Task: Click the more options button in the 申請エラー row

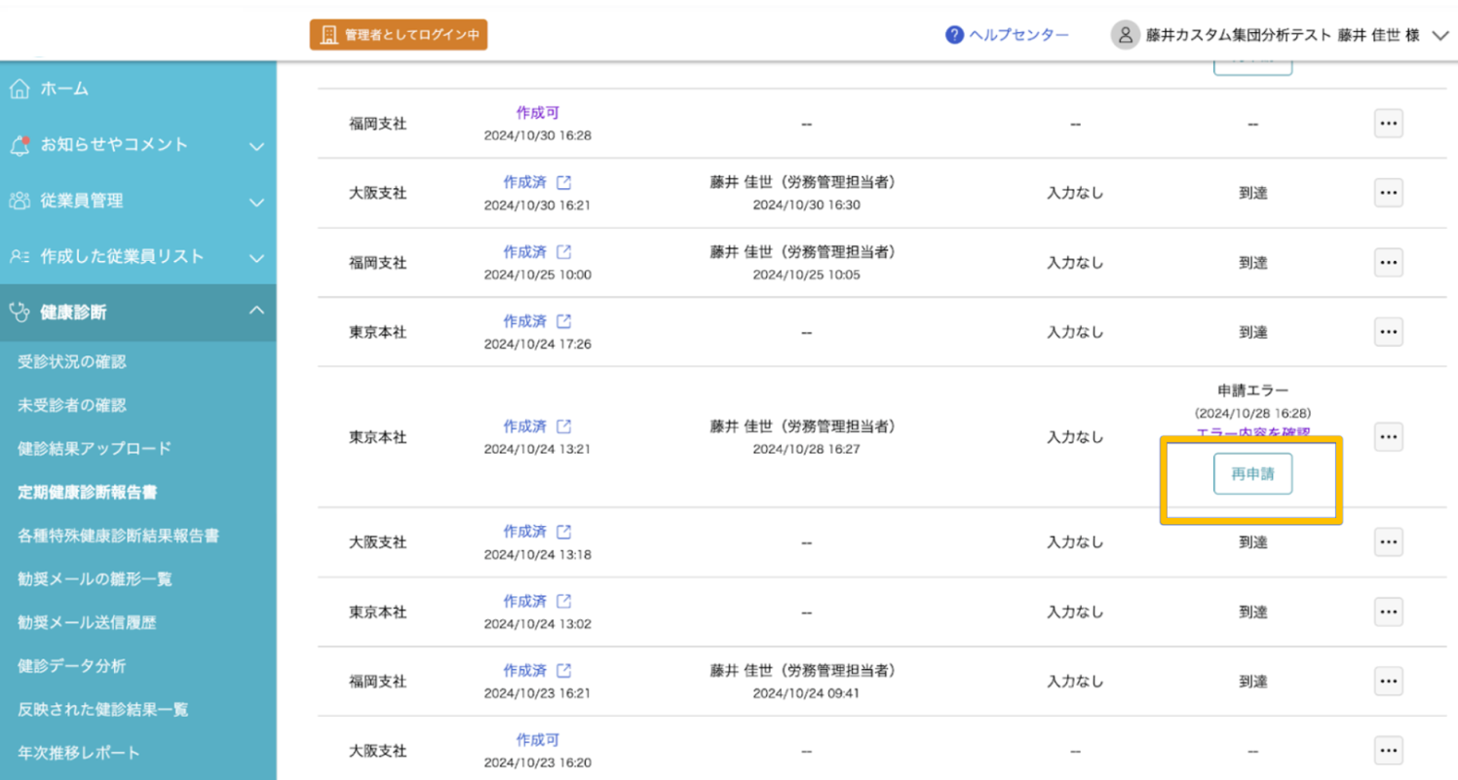Action: (x=1389, y=437)
